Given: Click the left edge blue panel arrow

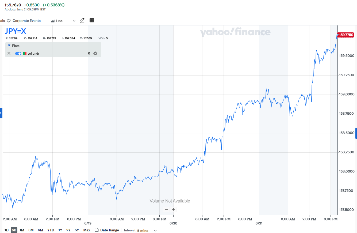Looking at the screenshot, I should coord(1,113).
